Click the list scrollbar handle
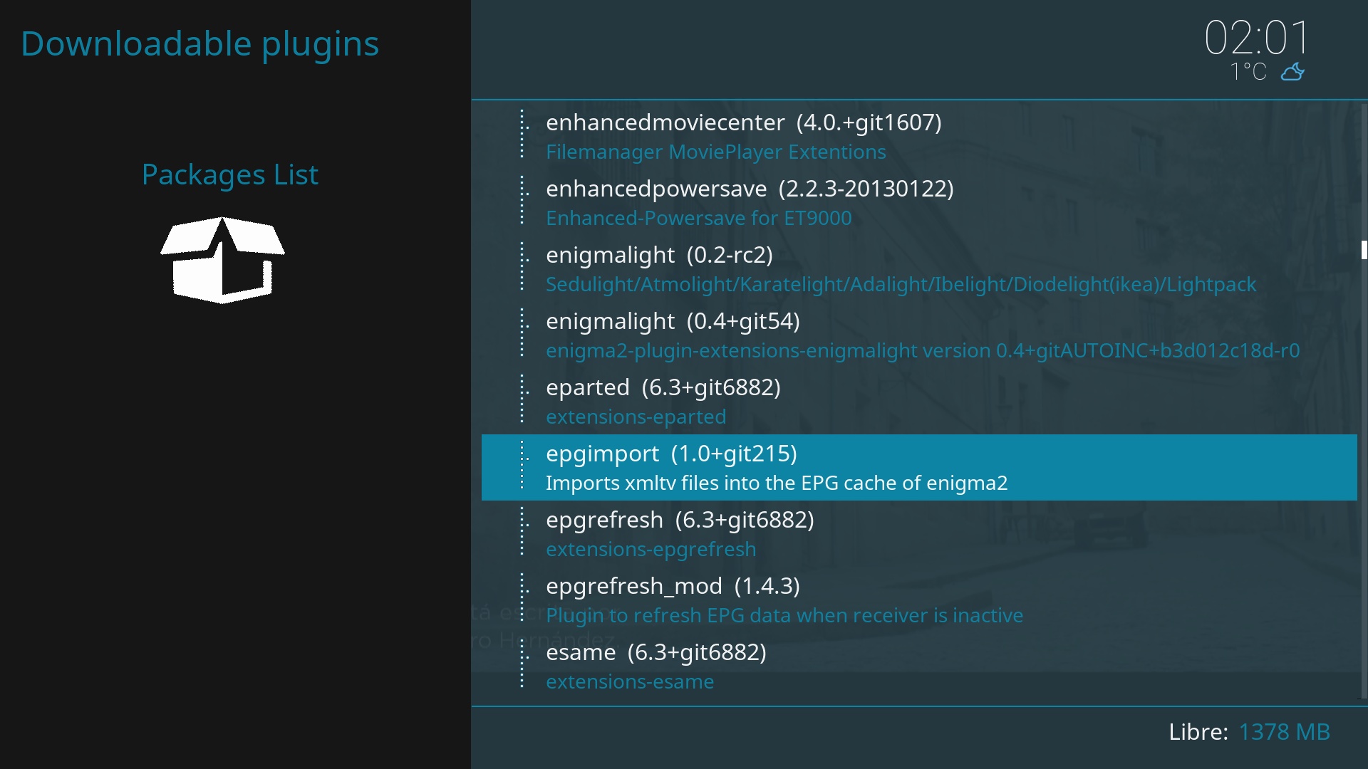This screenshot has height=769, width=1368. click(x=1363, y=250)
